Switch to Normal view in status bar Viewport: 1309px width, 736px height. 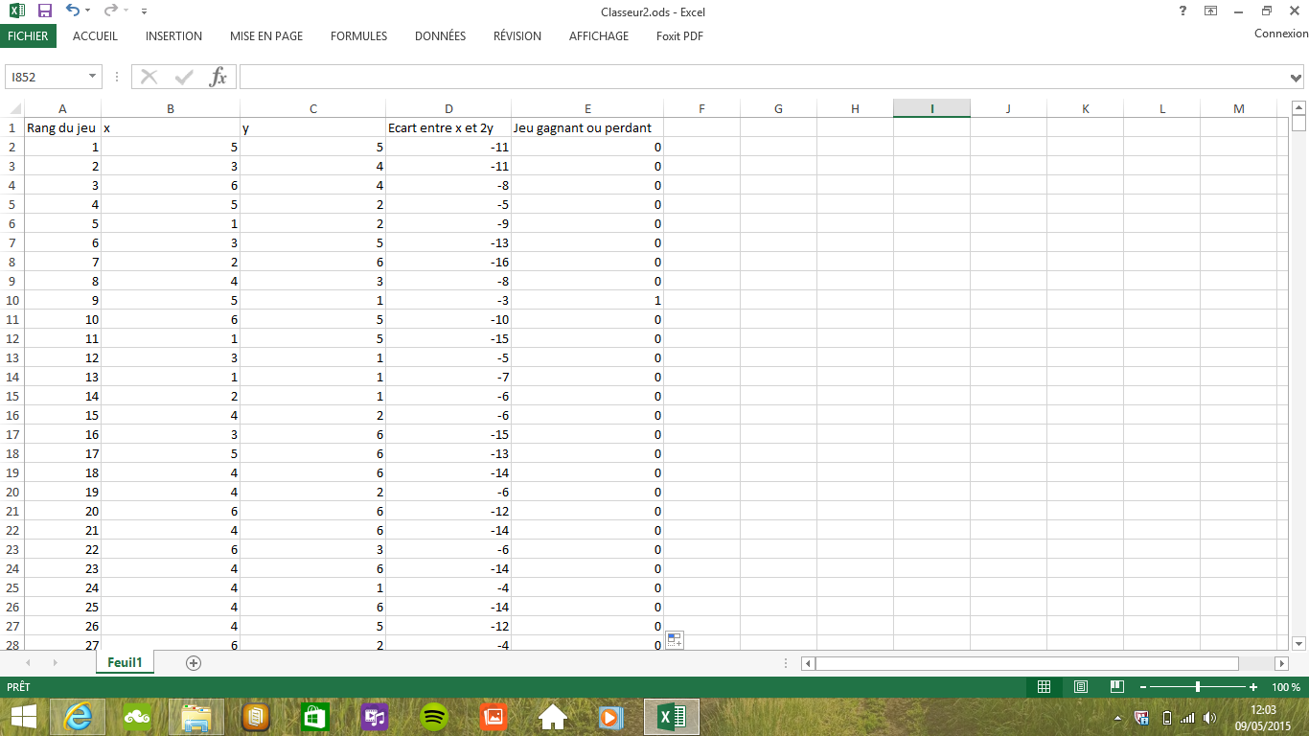tap(1045, 687)
